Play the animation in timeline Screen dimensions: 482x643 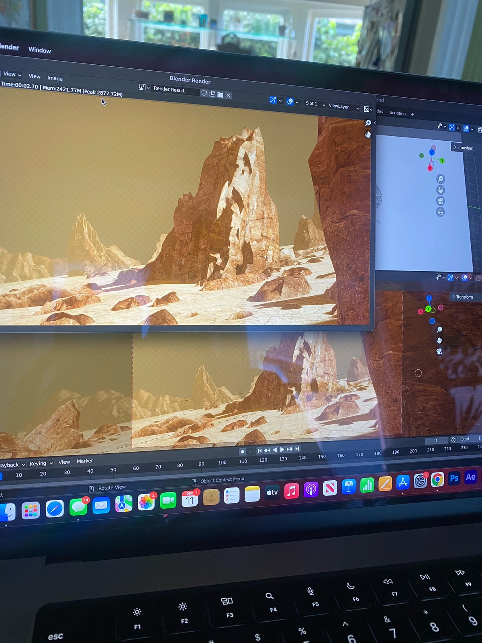click(282, 449)
